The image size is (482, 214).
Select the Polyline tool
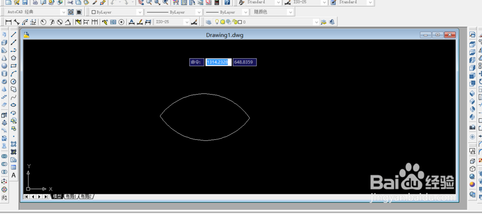(x=13, y=50)
